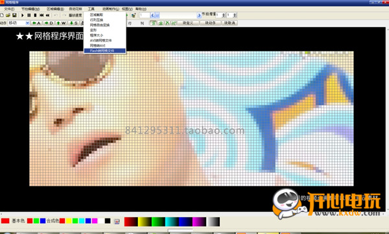
Task: Click the undo arrow icon
Action: 56,16
